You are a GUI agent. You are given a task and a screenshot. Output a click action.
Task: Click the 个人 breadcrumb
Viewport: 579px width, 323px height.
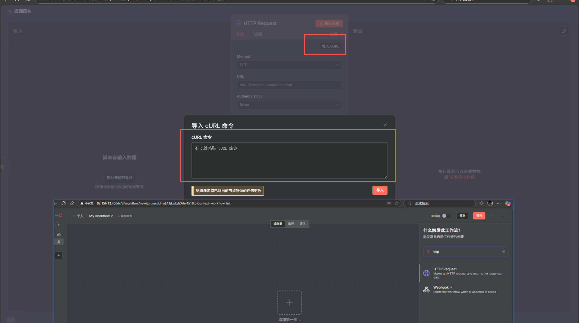click(x=78, y=216)
